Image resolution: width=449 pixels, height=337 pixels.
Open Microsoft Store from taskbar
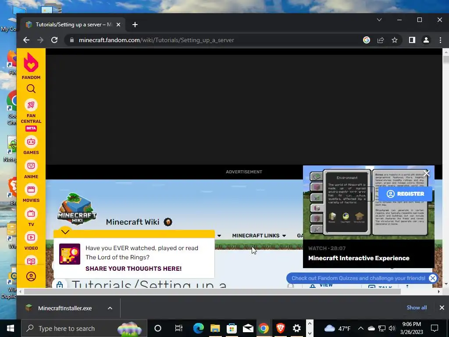pos(232,328)
